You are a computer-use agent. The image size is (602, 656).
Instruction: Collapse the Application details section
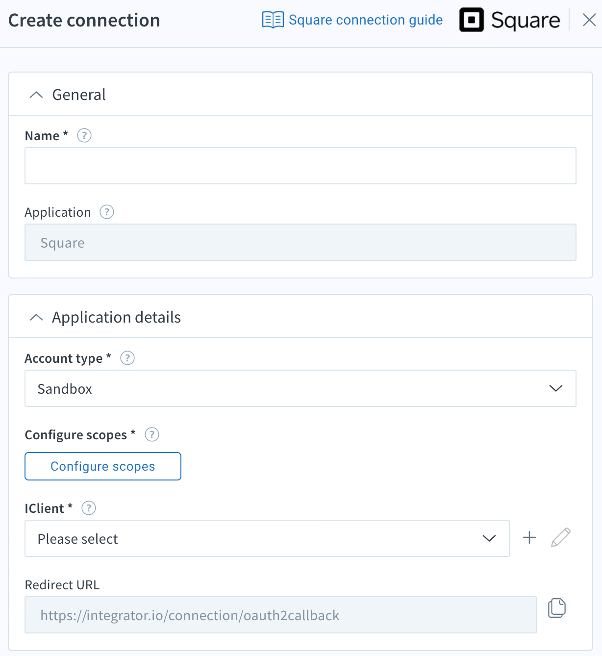[35, 317]
